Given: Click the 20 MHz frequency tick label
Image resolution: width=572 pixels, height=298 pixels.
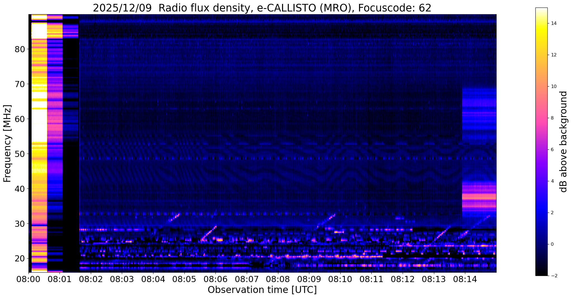Looking at the screenshot, I should click(20, 259).
